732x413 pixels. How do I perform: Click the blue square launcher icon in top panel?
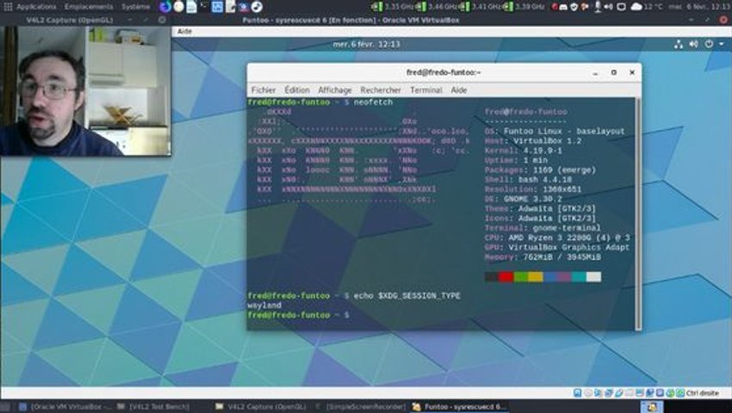pyautogui.click(x=217, y=7)
